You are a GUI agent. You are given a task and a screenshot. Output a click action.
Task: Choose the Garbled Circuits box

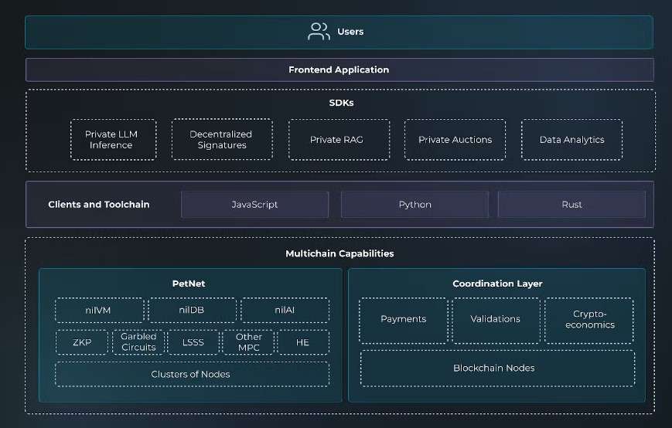[x=138, y=342]
